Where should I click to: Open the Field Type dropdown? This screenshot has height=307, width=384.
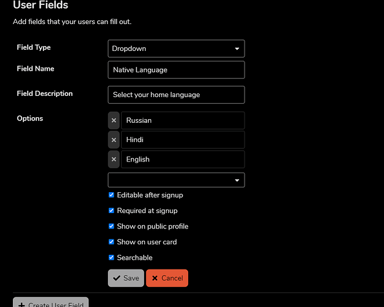point(176,49)
